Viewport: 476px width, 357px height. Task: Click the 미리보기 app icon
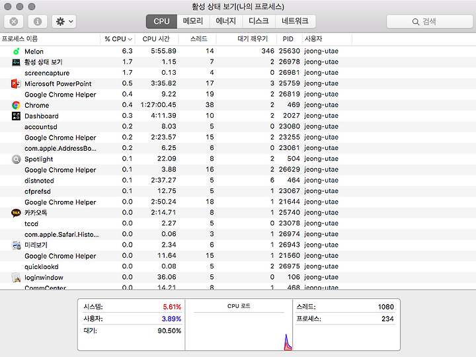pyautogui.click(x=16, y=245)
